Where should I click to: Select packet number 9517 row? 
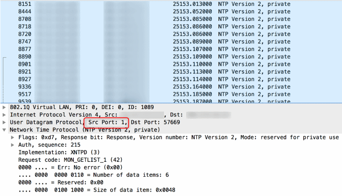coord(171,95)
